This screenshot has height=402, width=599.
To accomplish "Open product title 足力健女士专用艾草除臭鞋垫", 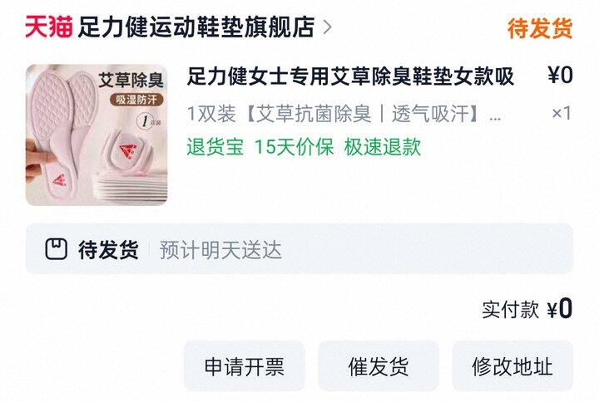I will (x=350, y=76).
